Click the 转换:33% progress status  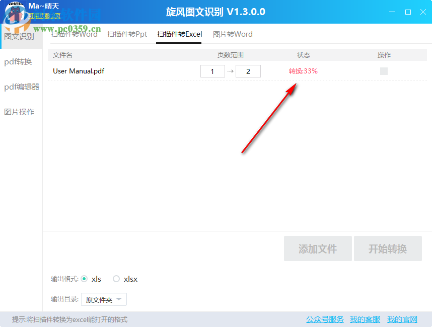[303, 71]
